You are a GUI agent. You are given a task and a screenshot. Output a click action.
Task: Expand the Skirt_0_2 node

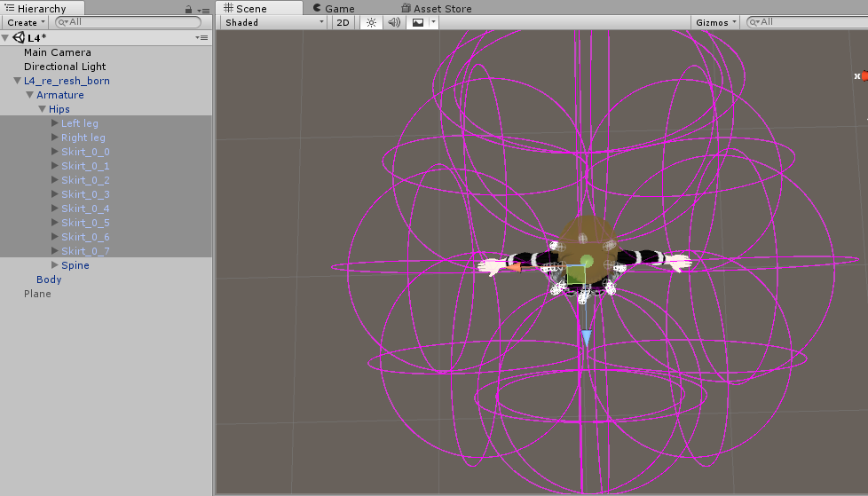(x=55, y=180)
